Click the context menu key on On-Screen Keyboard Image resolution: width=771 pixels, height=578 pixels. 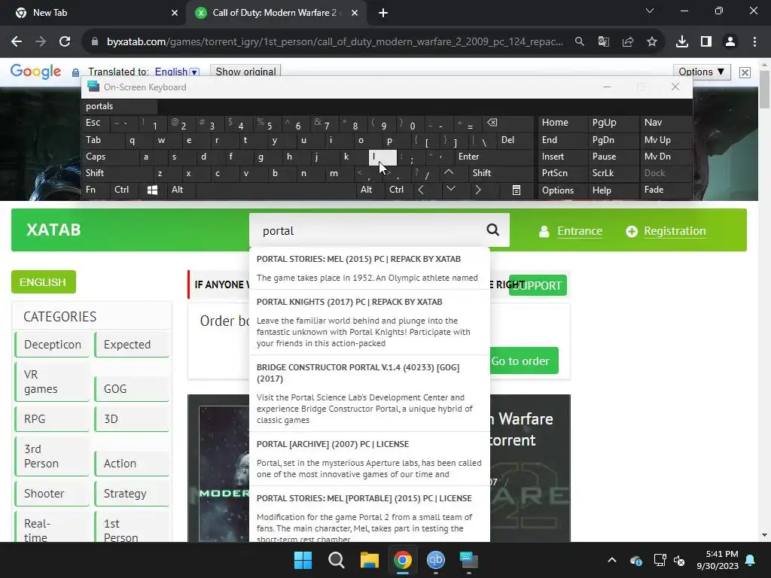click(517, 190)
